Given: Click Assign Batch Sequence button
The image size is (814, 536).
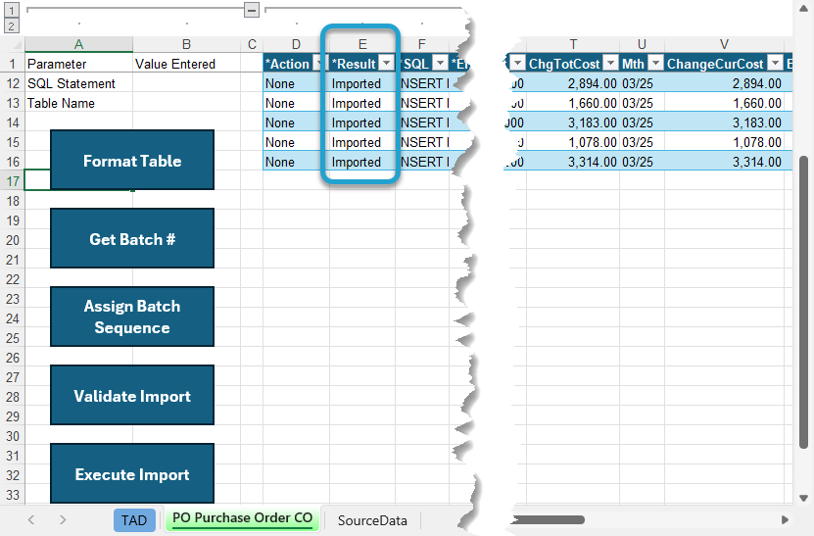Looking at the screenshot, I should [132, 317].
